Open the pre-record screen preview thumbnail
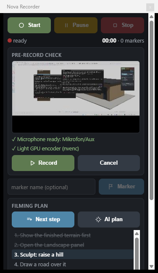The width and height of the screenshot is (158, 273). click(76, 97)
